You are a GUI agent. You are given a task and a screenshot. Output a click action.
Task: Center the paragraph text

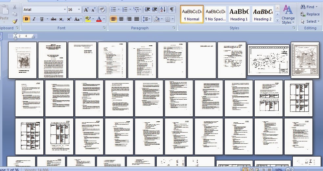point(121,19)
